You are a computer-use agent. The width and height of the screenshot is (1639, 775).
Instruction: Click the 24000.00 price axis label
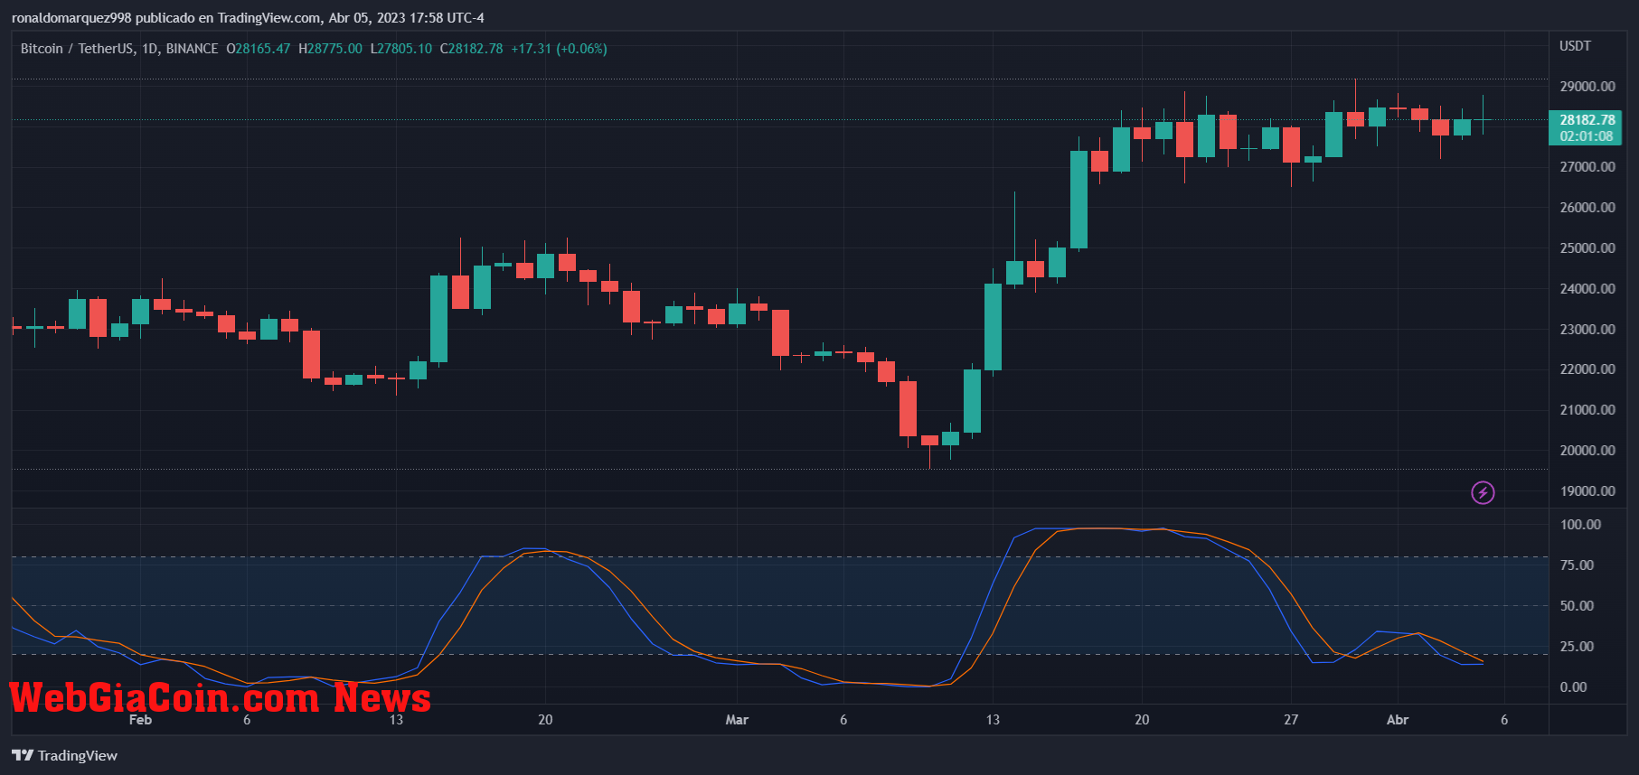click(x=1587, y=289)
